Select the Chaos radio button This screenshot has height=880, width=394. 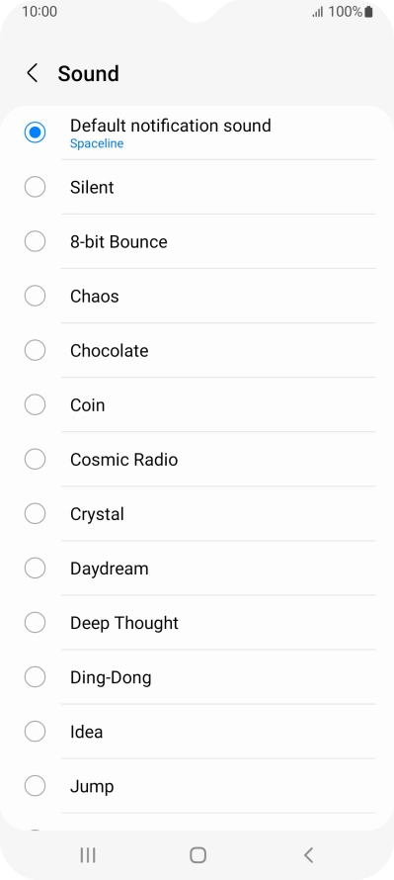click(35, 296)
